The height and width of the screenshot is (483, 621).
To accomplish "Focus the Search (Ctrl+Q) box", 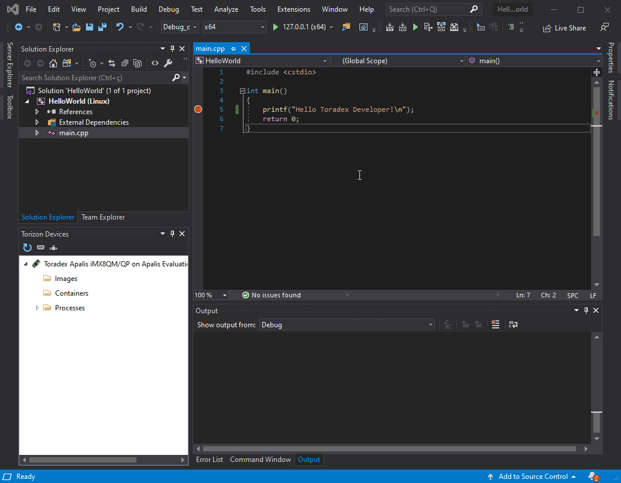I will click(433, 9).
